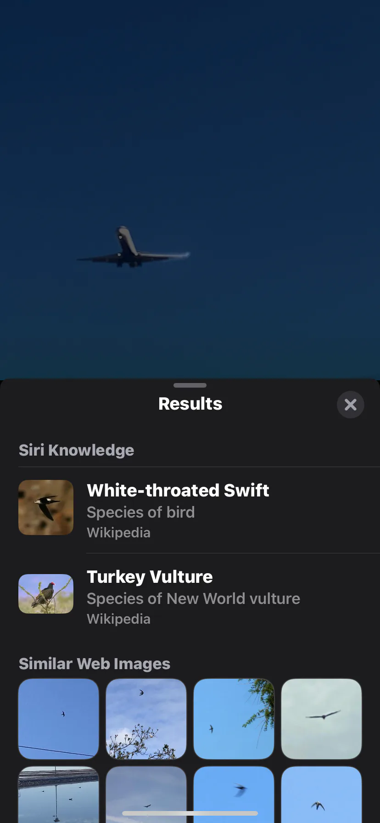Open similar image of soaring bird on gray sky
Image resolution: width=380 pixels, height=823 pixels.
(321, 719)
